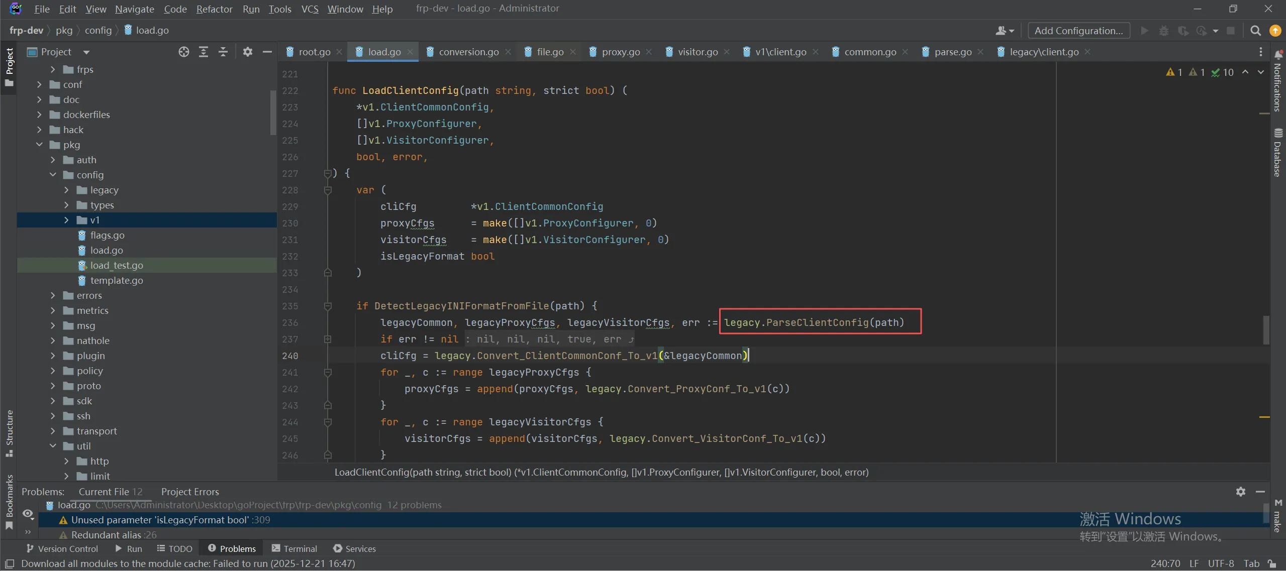Click the locate file (crosshair) icon in Project panel
1286x571 pixels.
(184, 52)
